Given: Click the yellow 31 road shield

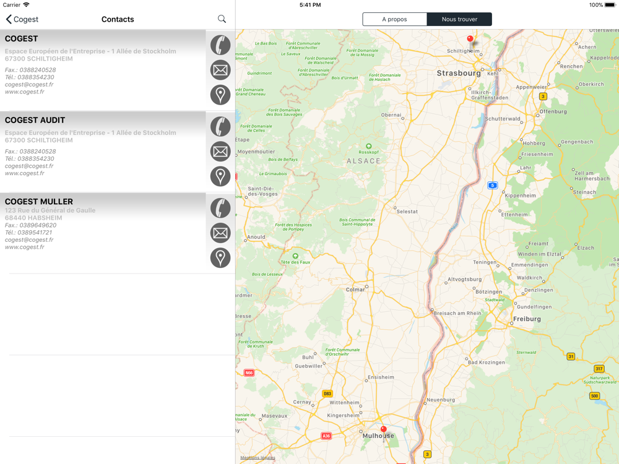Looking at the screenshot, I should click(x=571, y=357).
